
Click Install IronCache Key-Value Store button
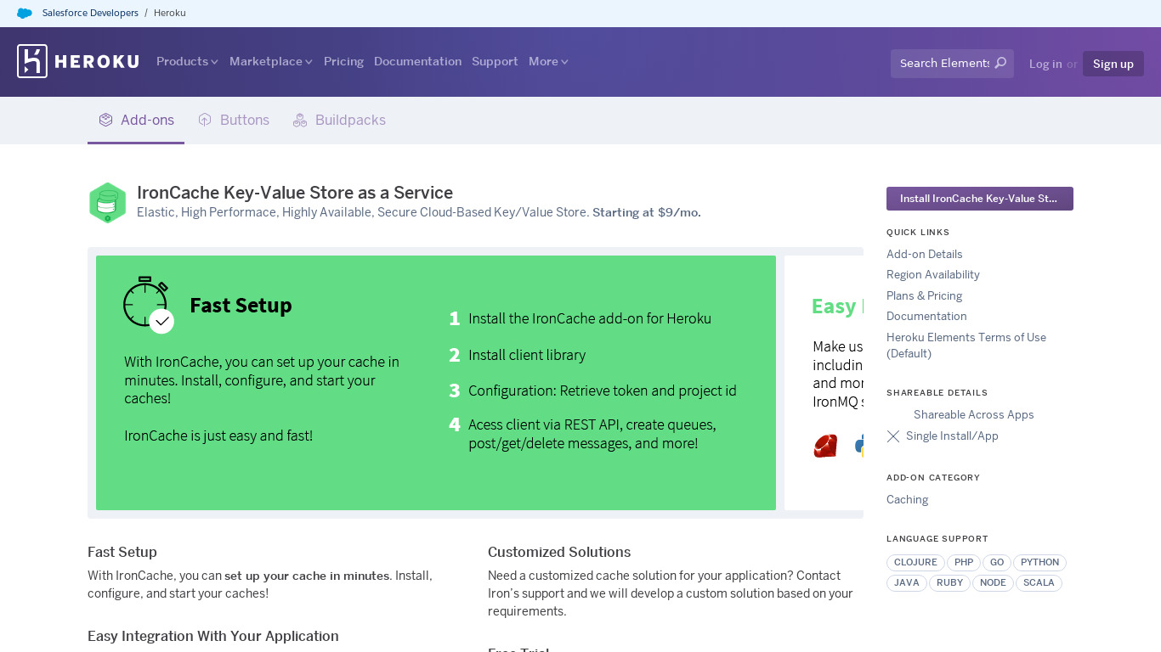pyautogui.click(x=980, y=199)
